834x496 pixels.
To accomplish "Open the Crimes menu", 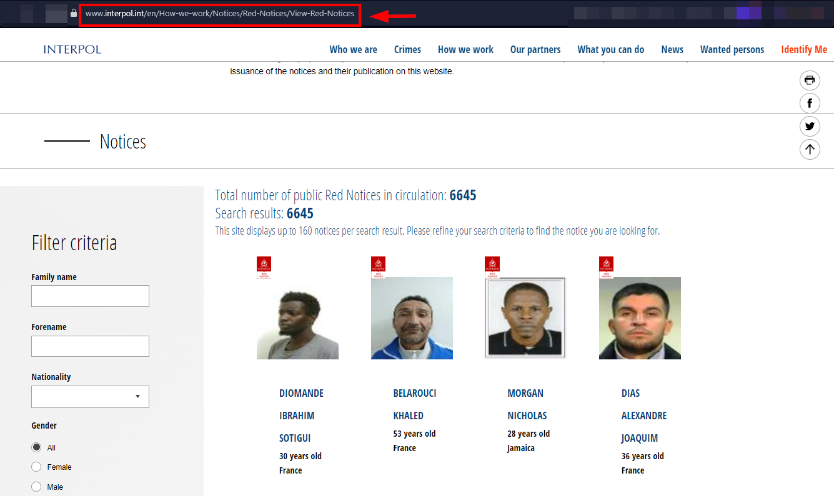I will 407,49.
